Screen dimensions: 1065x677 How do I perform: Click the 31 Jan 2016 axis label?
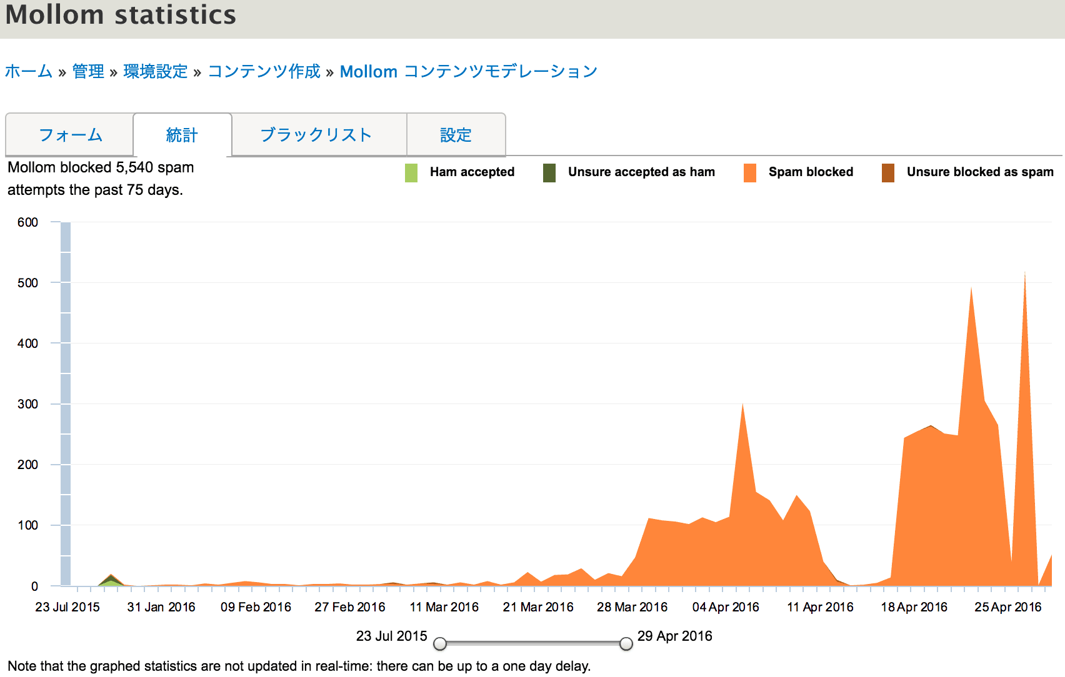[x=161, y=607]
